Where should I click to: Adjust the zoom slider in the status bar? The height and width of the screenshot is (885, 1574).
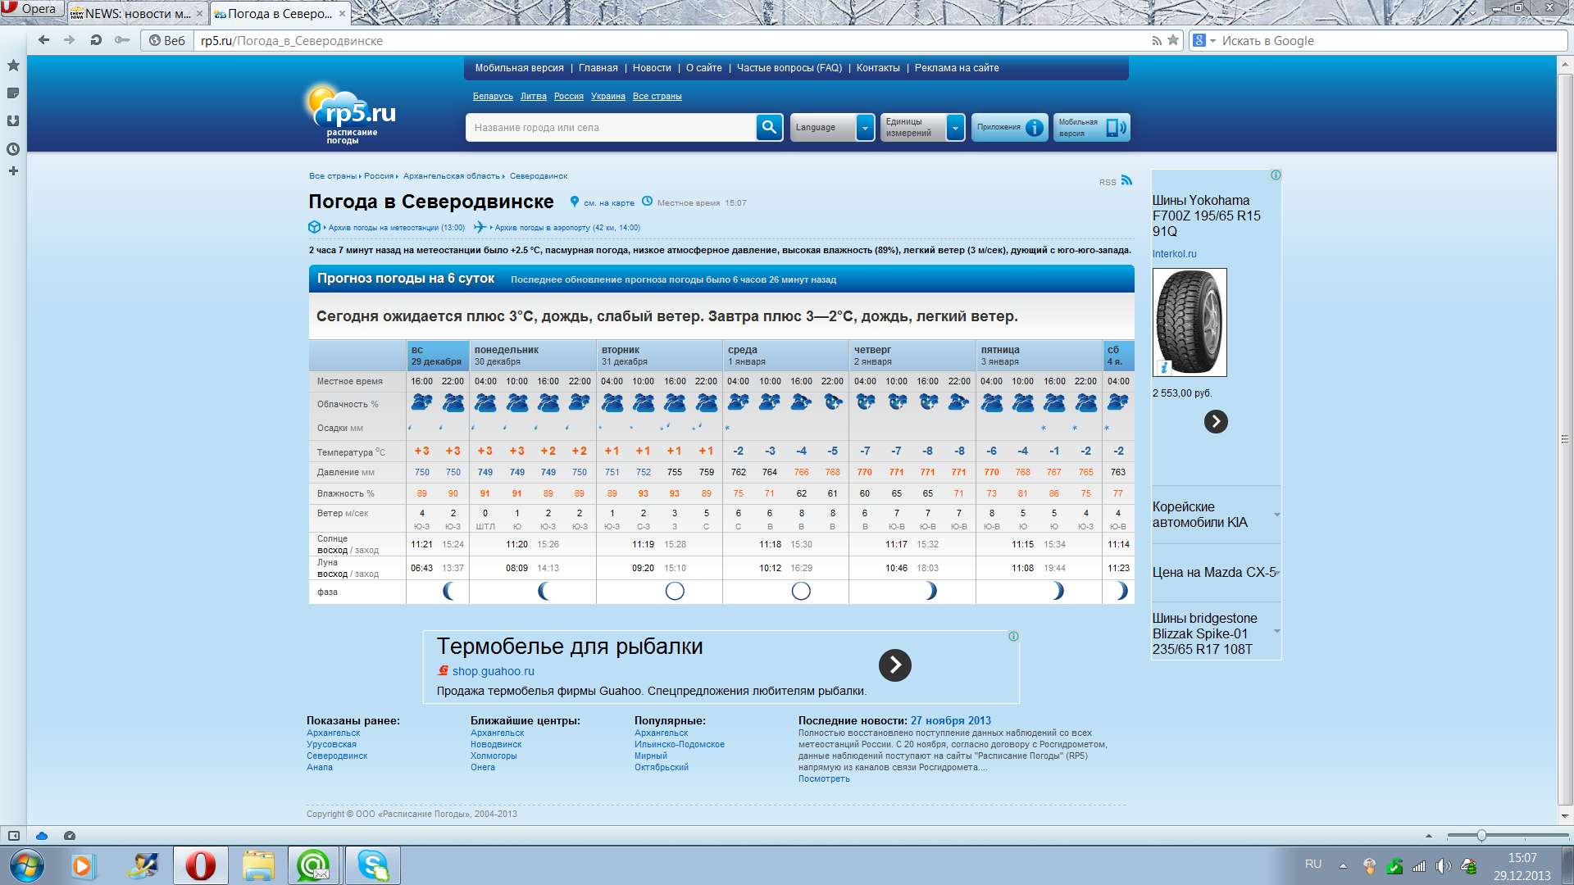point(1481,836)
